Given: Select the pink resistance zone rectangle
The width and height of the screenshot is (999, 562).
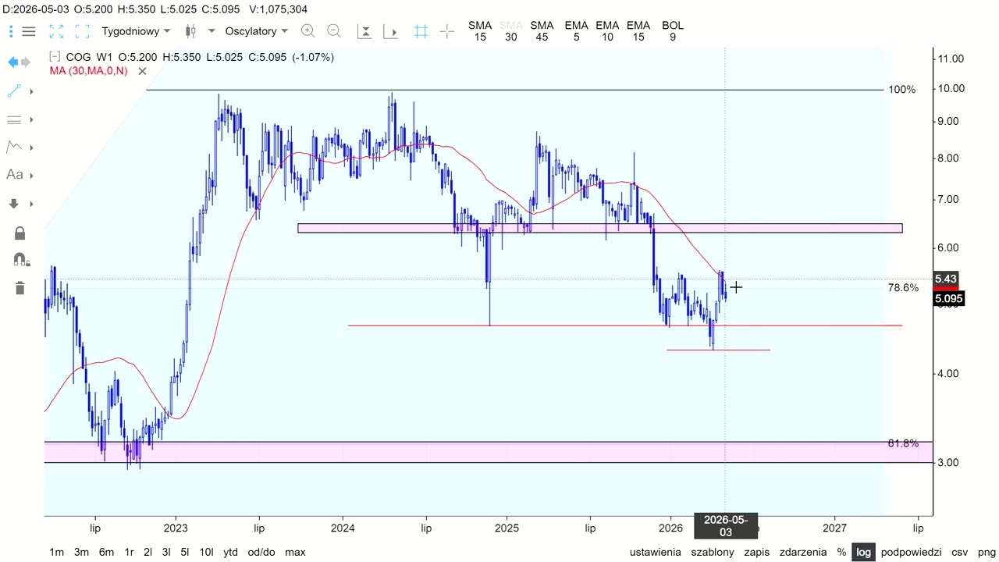Looking at the screenshot, I should (599, 229).
